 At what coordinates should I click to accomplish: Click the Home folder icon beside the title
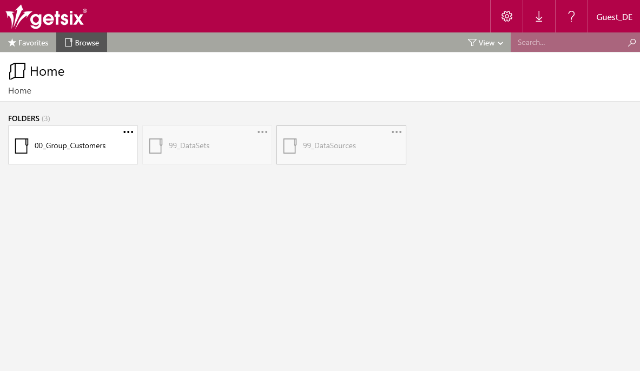(x=17, y=71)
